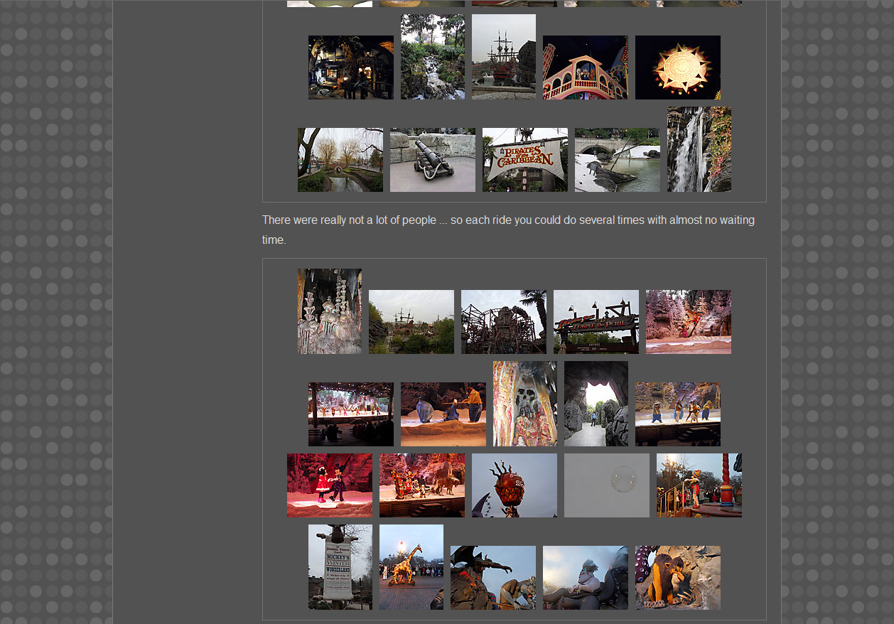Image resolution: width=894 pixels, height=624 pixels.
Task: Select the snowy stone bridge thumbnail
Action: click(617, 160)
